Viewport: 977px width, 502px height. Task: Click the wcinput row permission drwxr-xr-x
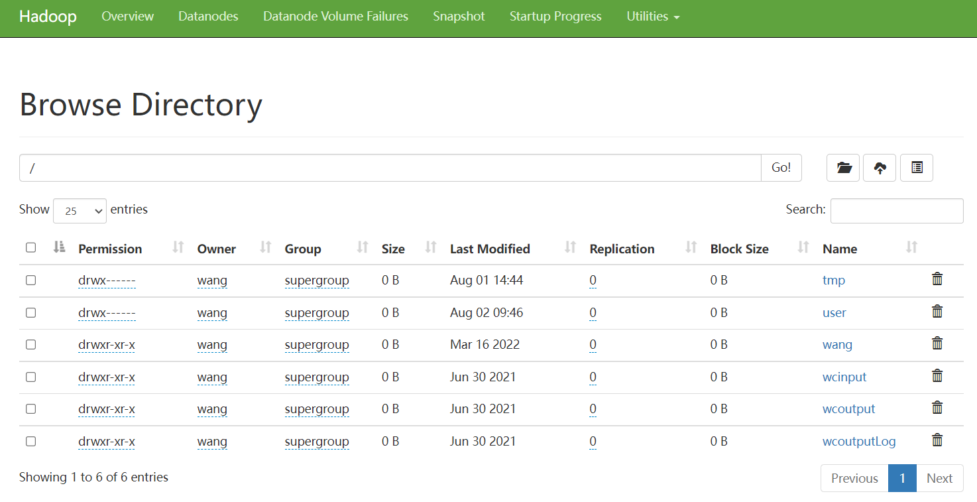[107, 377]
